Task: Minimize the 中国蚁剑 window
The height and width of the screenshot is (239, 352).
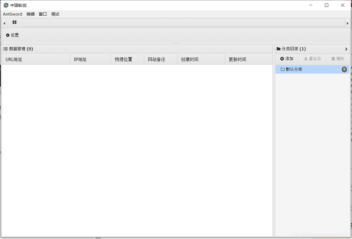Action: [310, 5]
